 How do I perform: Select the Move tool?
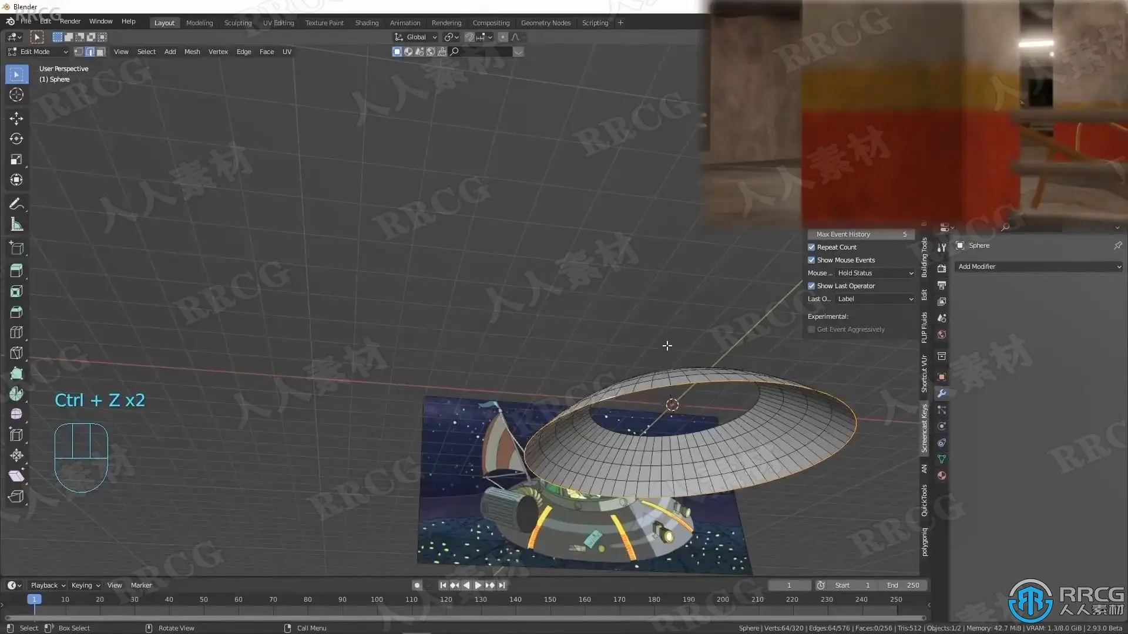click(x=16, y=119)
